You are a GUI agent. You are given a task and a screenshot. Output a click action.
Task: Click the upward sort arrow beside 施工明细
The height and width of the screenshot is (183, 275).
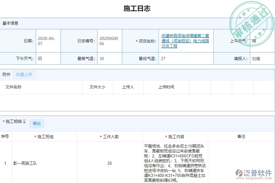(x=24, y=120)
